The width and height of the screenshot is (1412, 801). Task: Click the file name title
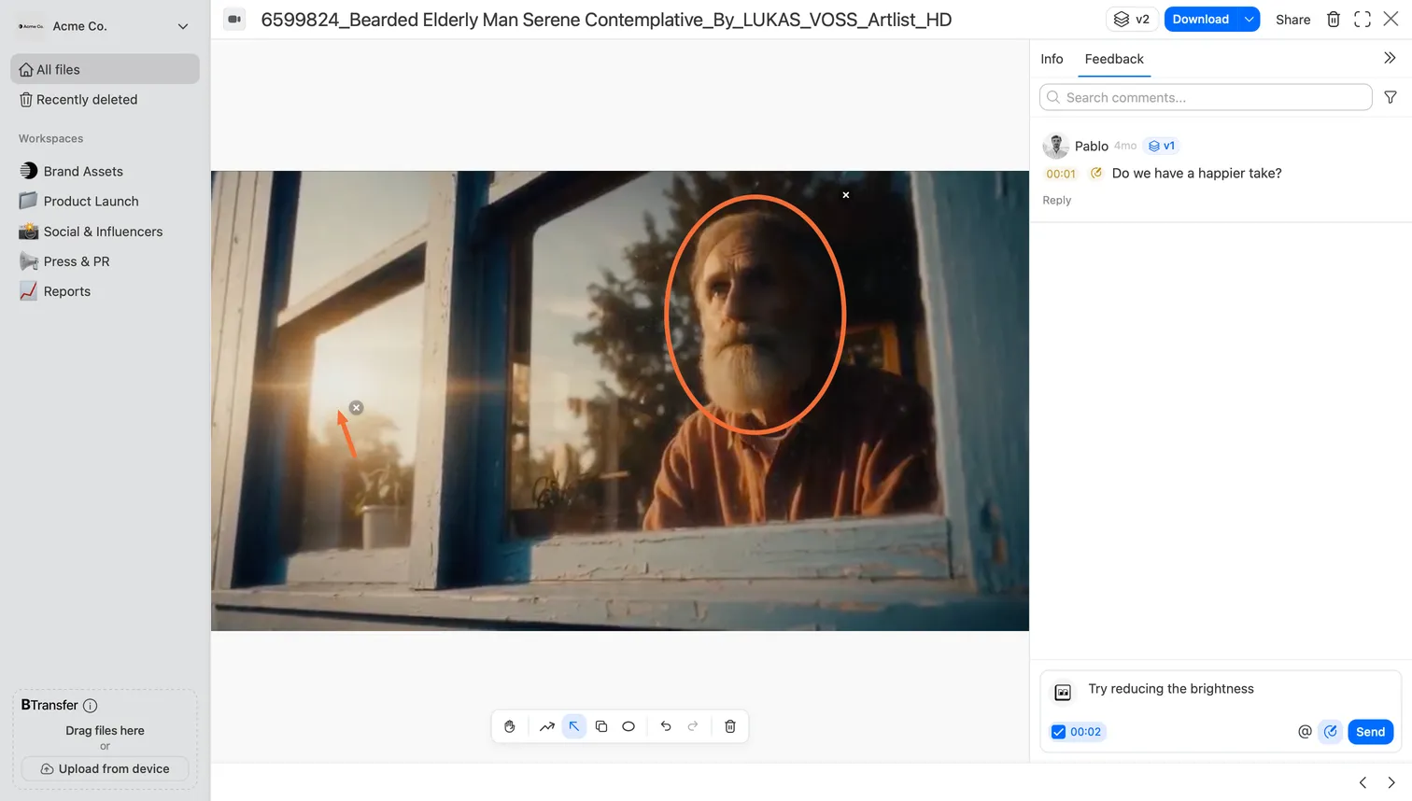[x=606, y=20]
